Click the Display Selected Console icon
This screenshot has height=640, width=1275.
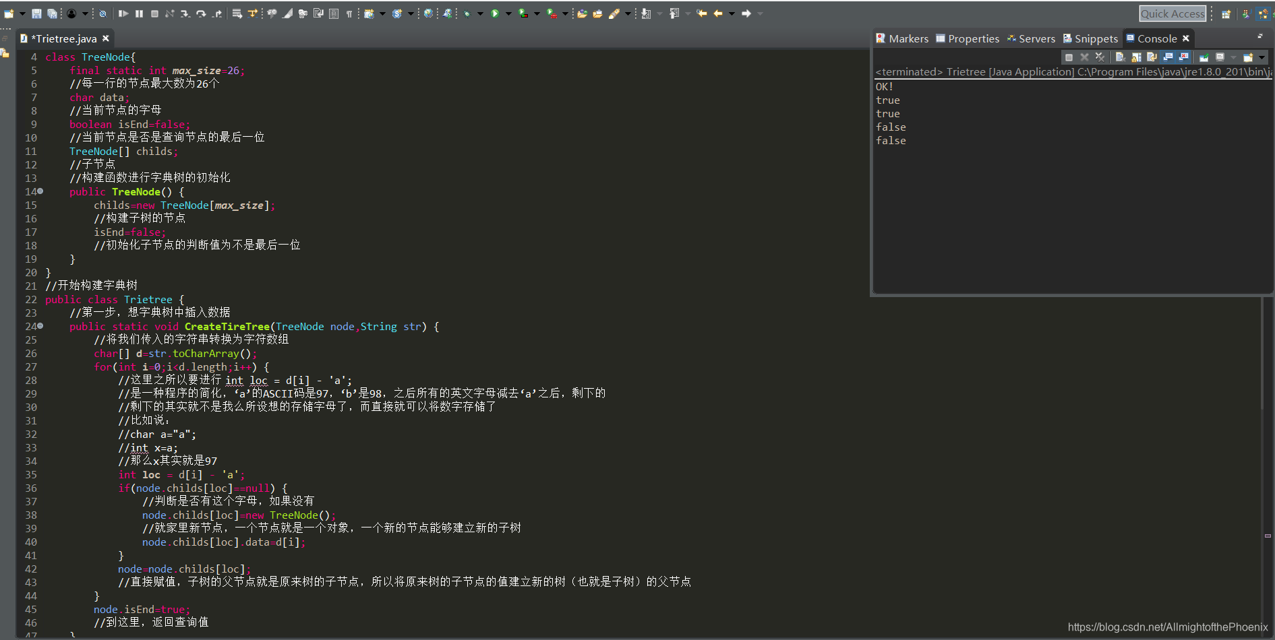click(1220, 57)
